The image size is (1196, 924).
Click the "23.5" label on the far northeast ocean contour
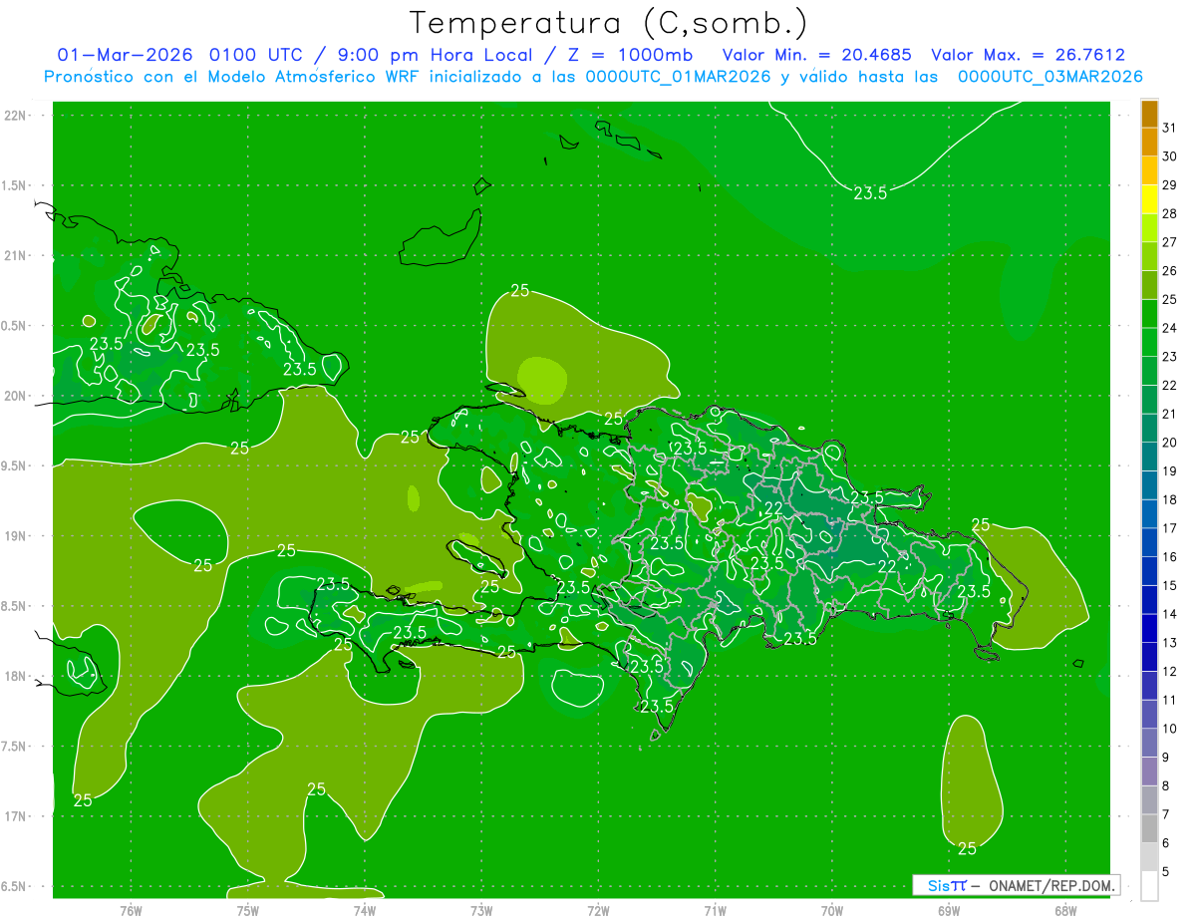tap(870, 193)
